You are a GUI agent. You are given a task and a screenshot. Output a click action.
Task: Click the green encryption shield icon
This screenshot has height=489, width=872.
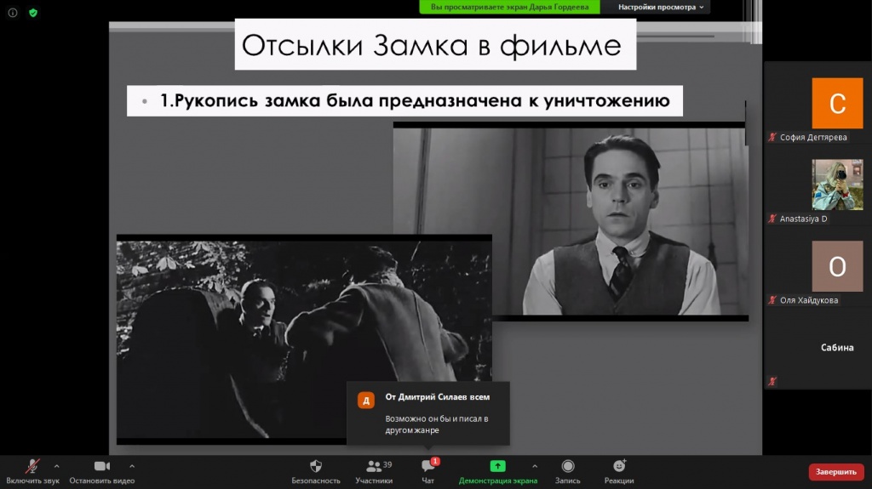(x=33, y=13)
